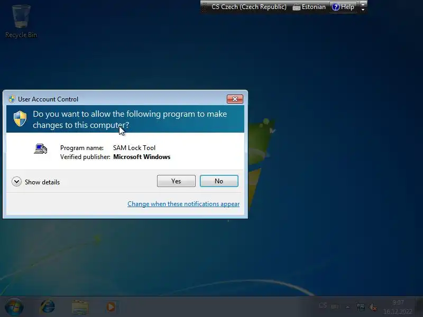Click the language bar drag handle
The width and height of the screenshot is (423, 317).
tap(204, 7)
